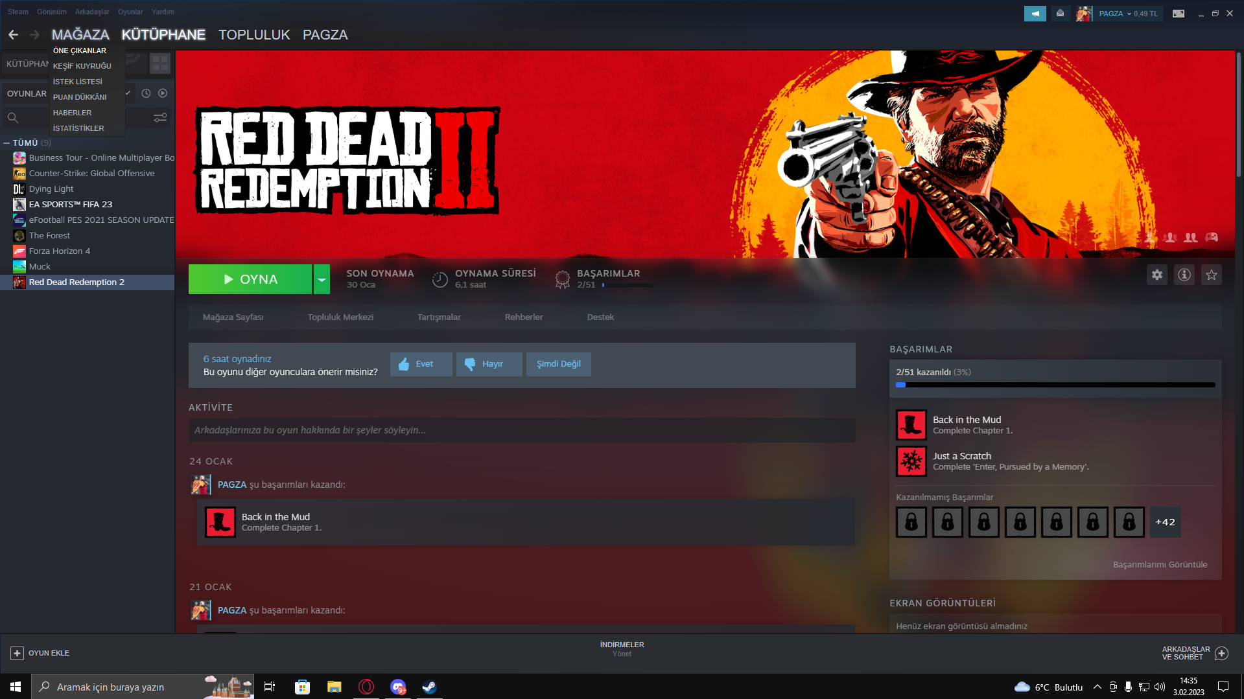Click the green OYNA play button
The height and width of the screenshot is (699, 1244).
pos(250,279)
